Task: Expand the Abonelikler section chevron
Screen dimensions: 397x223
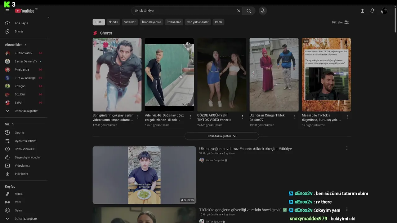Action: pyautogui.click(x=25, y=45)
